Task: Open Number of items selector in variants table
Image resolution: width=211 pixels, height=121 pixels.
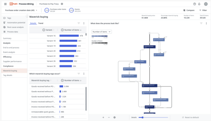Action: pos(62,30)
